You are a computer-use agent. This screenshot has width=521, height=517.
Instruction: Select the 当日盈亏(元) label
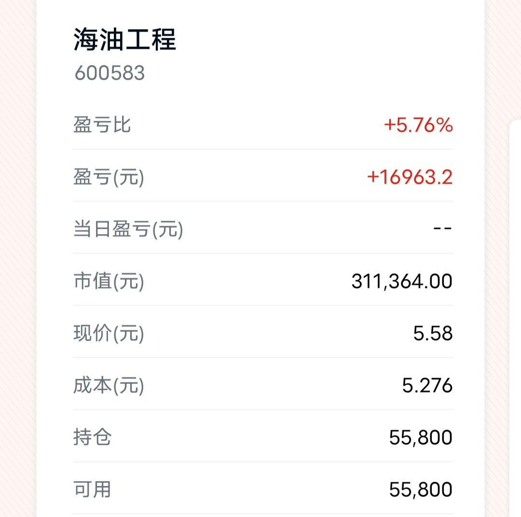(128, 230)
